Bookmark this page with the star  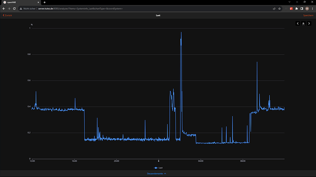pyautogui.click(x=279, y=9)
